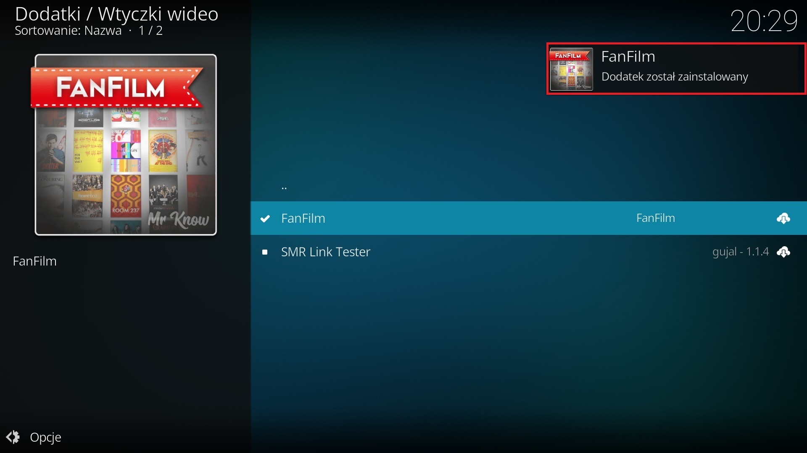Open the FanFilm repository column entry
Viewport: 807px width, 453px height.
[655, 218]
